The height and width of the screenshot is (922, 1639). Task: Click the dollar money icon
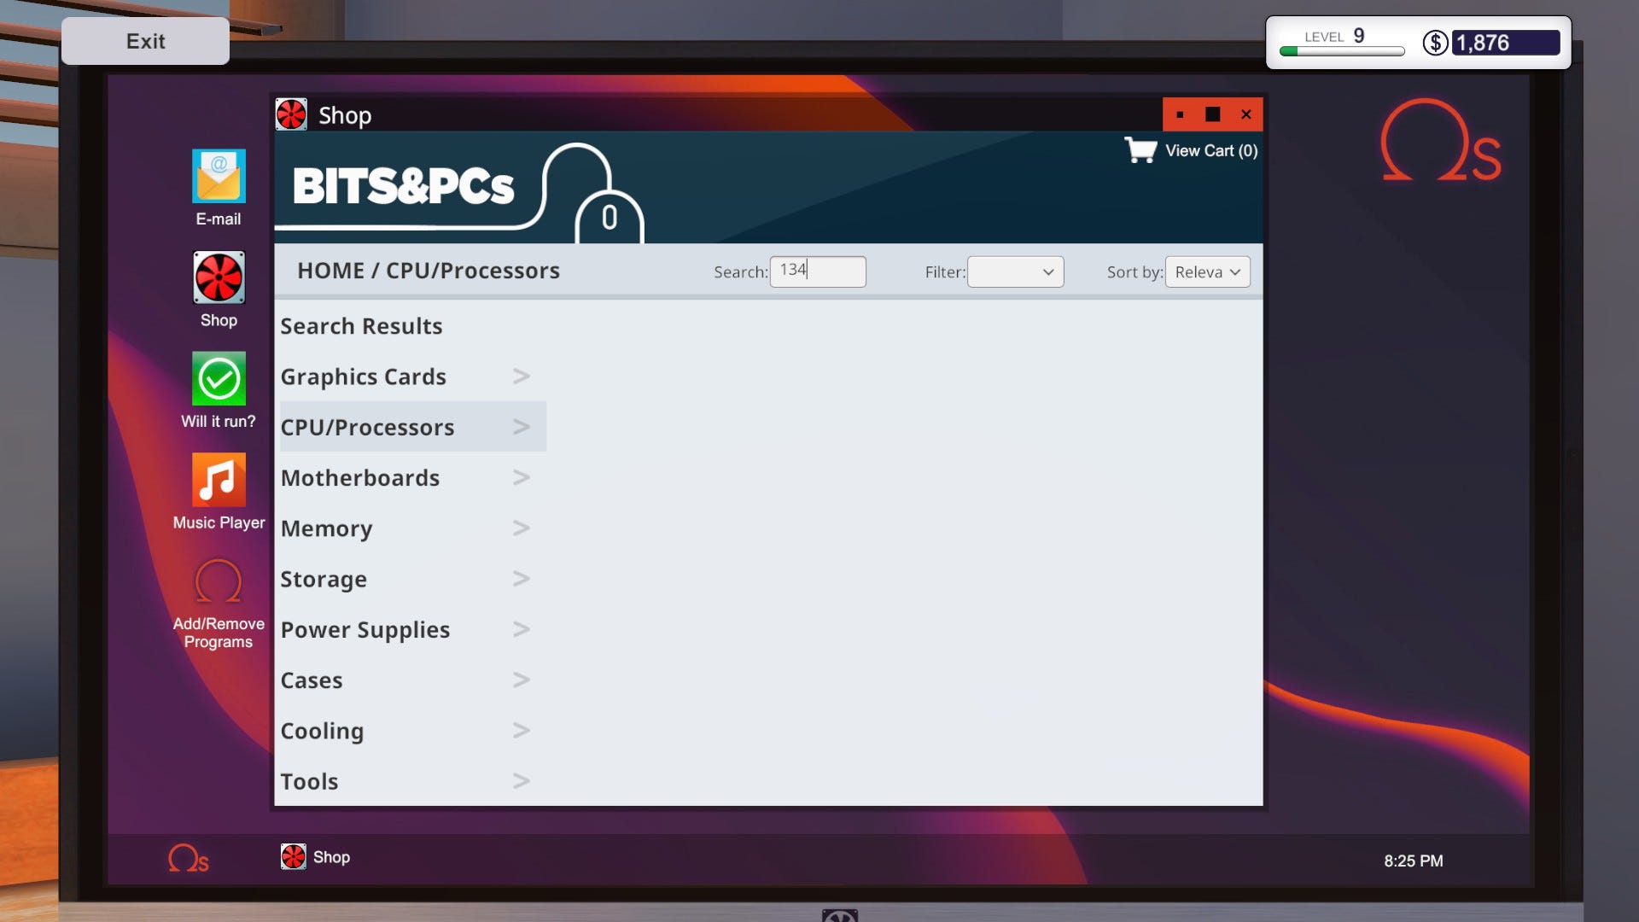pyautogui.click(x=1435, y=43)
